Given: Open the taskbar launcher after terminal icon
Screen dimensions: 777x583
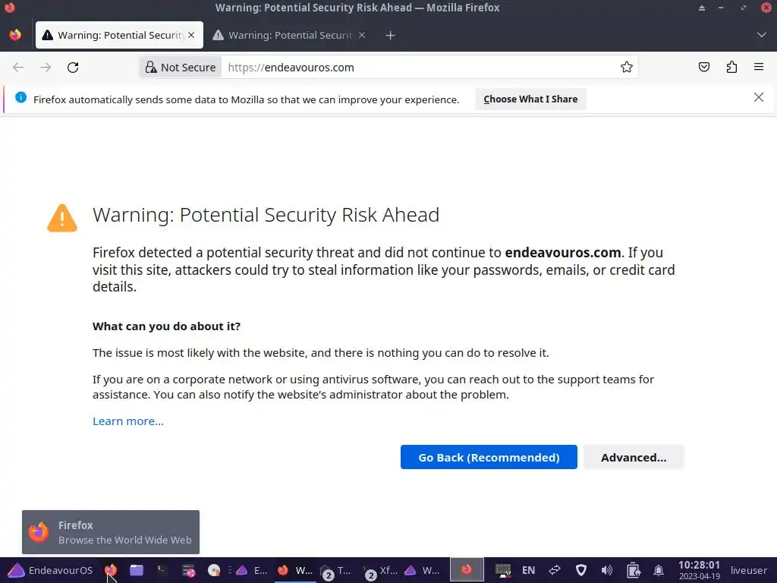Looking at the screenshot, I should click(x=188, y=571).
